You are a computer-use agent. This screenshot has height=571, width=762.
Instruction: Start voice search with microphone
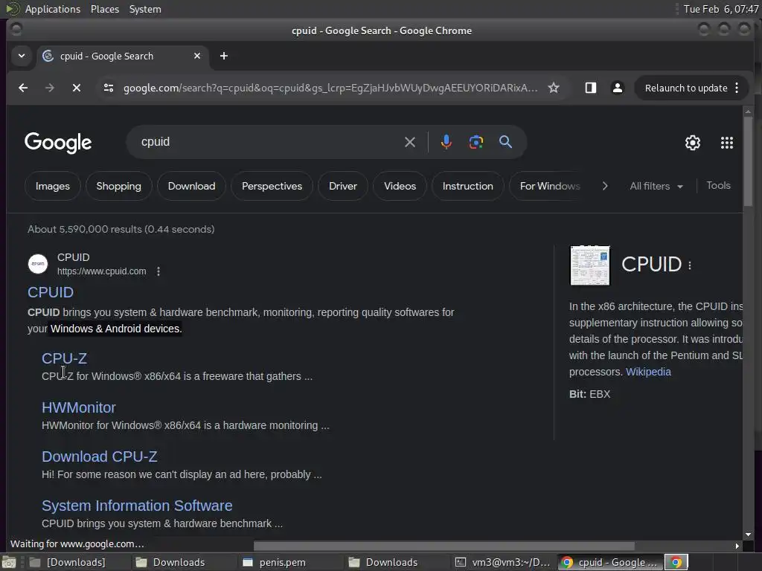click(446, 142)
